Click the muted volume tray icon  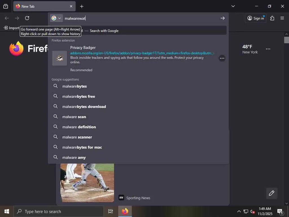coord(253,211)
